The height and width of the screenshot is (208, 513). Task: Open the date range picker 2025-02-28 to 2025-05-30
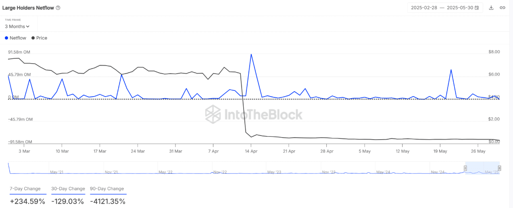click(x=445, y=8)
